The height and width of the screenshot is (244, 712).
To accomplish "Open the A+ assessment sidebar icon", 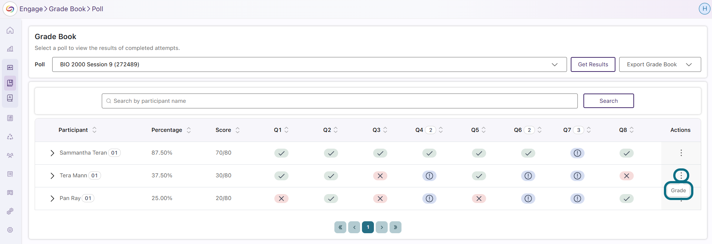I will [x=10, y=67].
